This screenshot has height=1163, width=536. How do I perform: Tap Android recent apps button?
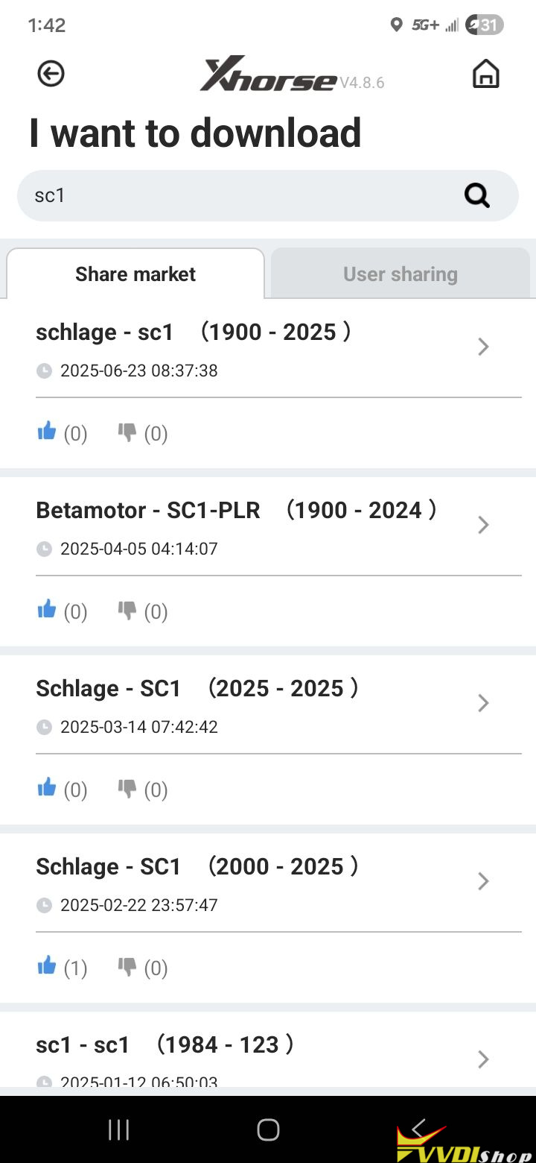[119, 1129]
